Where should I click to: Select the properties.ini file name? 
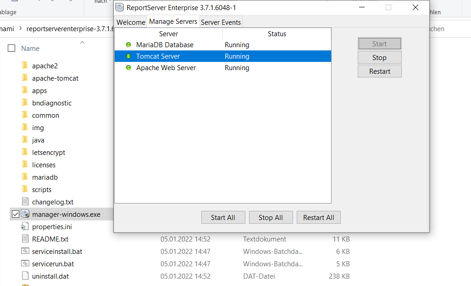(x=52, y=227)
